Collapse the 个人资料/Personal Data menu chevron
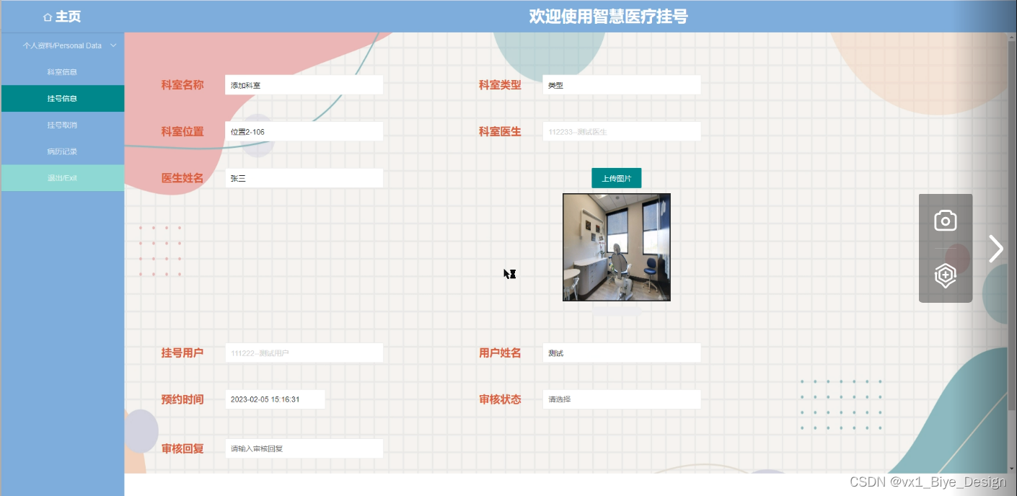 pos(113,45)
